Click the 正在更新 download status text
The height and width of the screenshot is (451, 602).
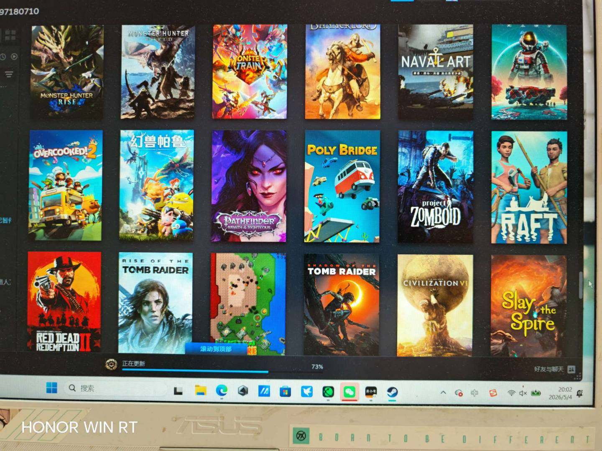click(133, 363)
